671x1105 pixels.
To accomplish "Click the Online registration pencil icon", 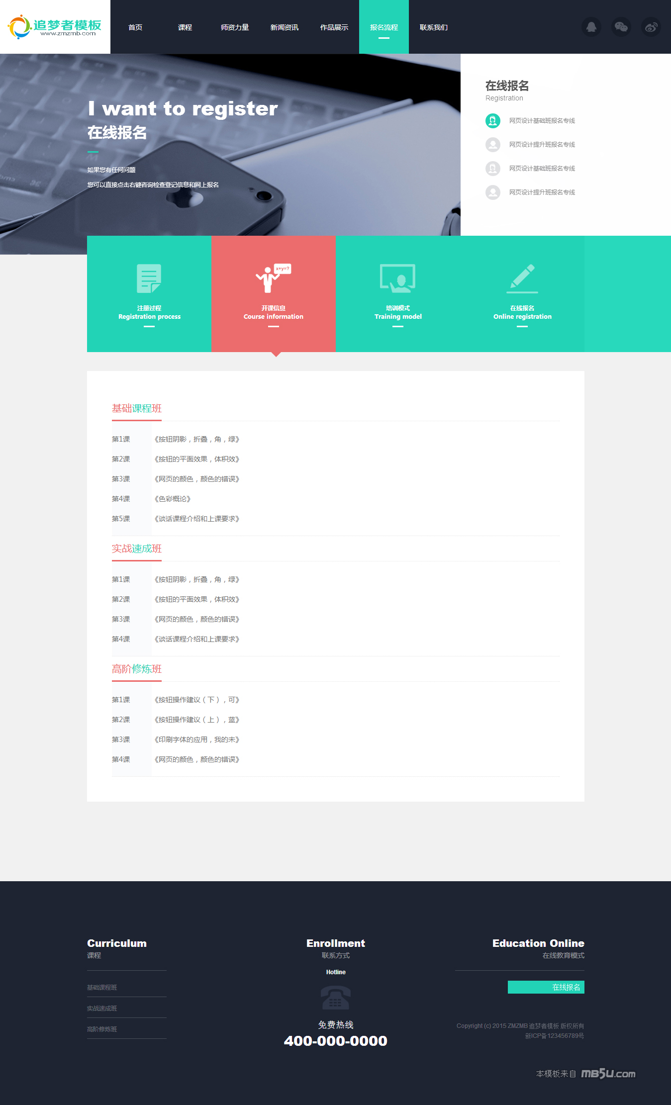I will click(522, 278).
